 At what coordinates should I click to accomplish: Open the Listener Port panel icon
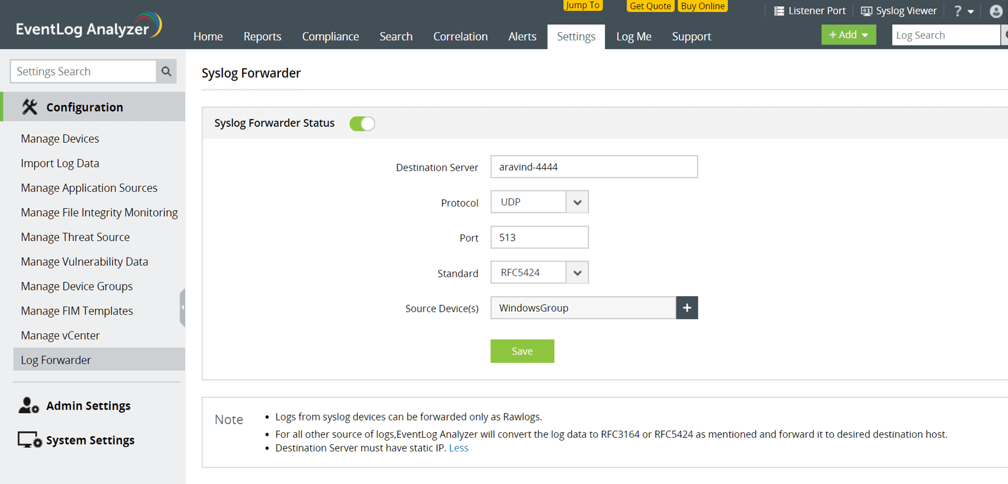point(779,10)
